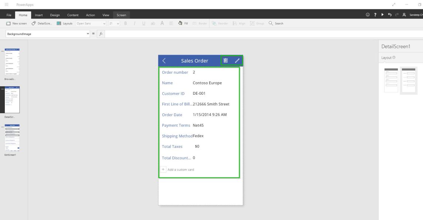423x220 pixels.
Task: Open the user account icon
Action: coord(404,15)
